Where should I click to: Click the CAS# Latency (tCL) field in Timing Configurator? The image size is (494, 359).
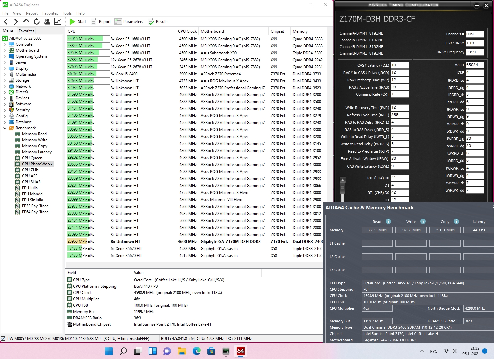coord(400,65)
